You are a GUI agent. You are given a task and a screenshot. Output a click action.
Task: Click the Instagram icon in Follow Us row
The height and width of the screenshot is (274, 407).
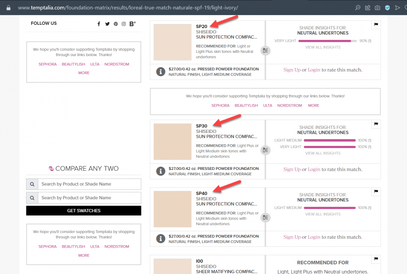tap(123, 24)
